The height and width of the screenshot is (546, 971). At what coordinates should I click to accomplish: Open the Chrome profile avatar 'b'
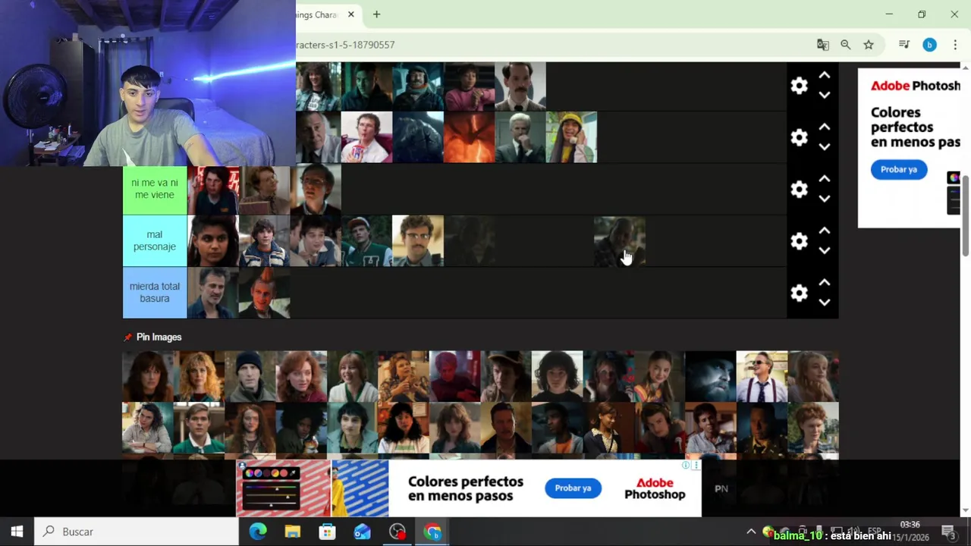[x=929, y=45]
